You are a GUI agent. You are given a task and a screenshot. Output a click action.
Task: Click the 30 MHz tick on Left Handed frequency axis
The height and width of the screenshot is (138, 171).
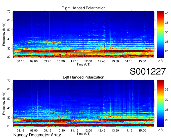(9, 117)
